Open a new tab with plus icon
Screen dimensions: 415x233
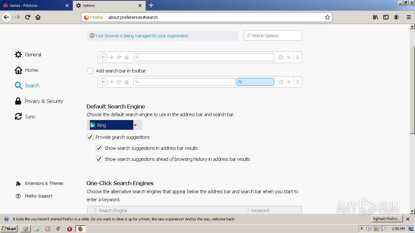(x=151, y=5)
